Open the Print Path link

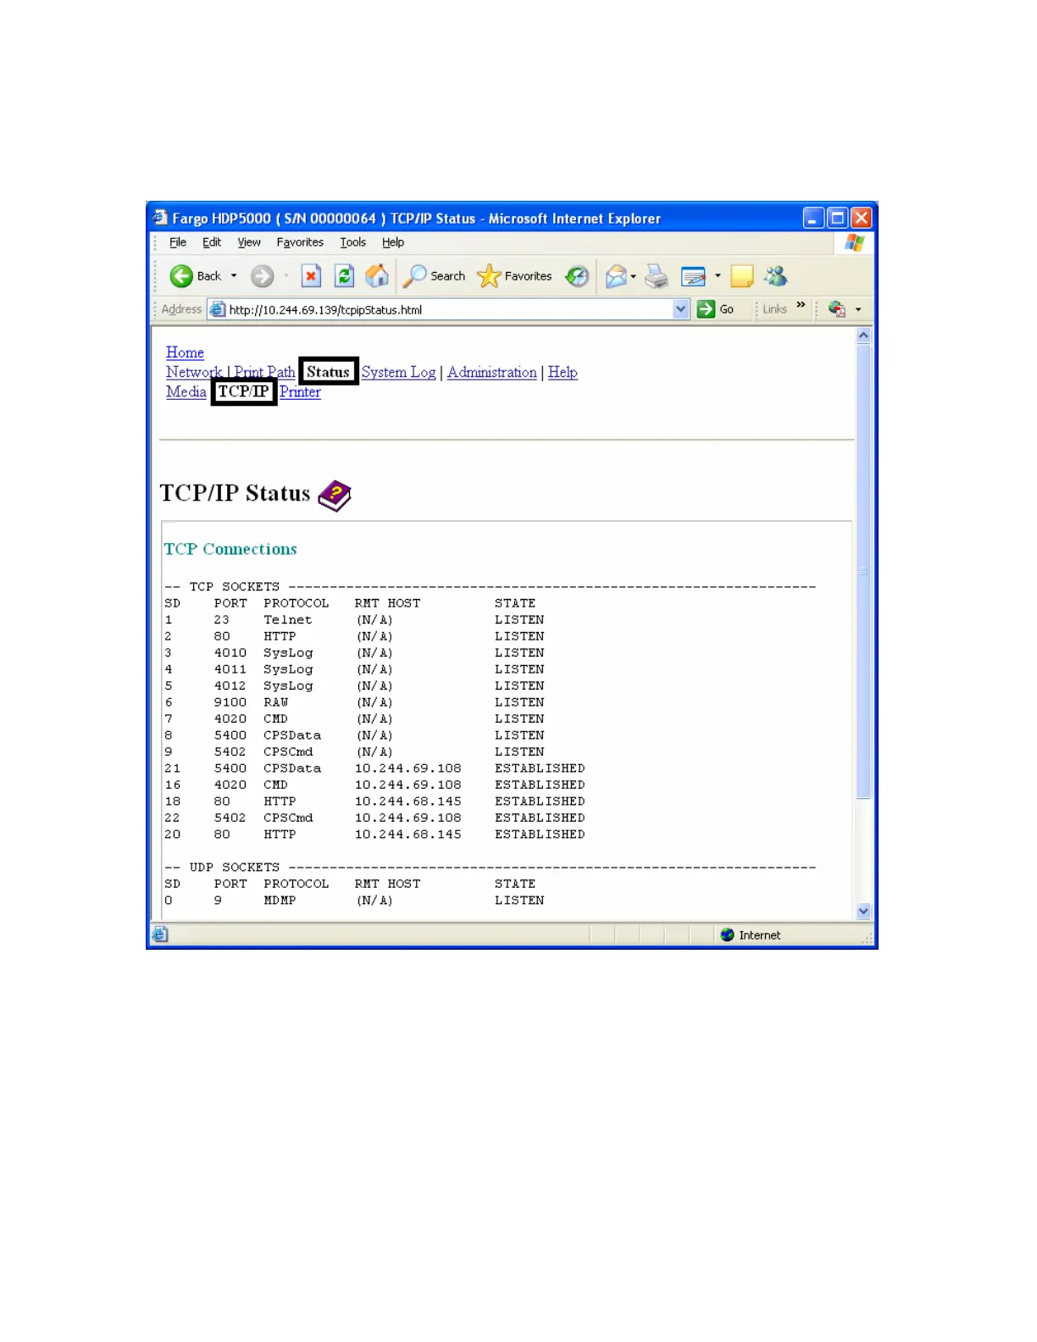coord(264,372)
